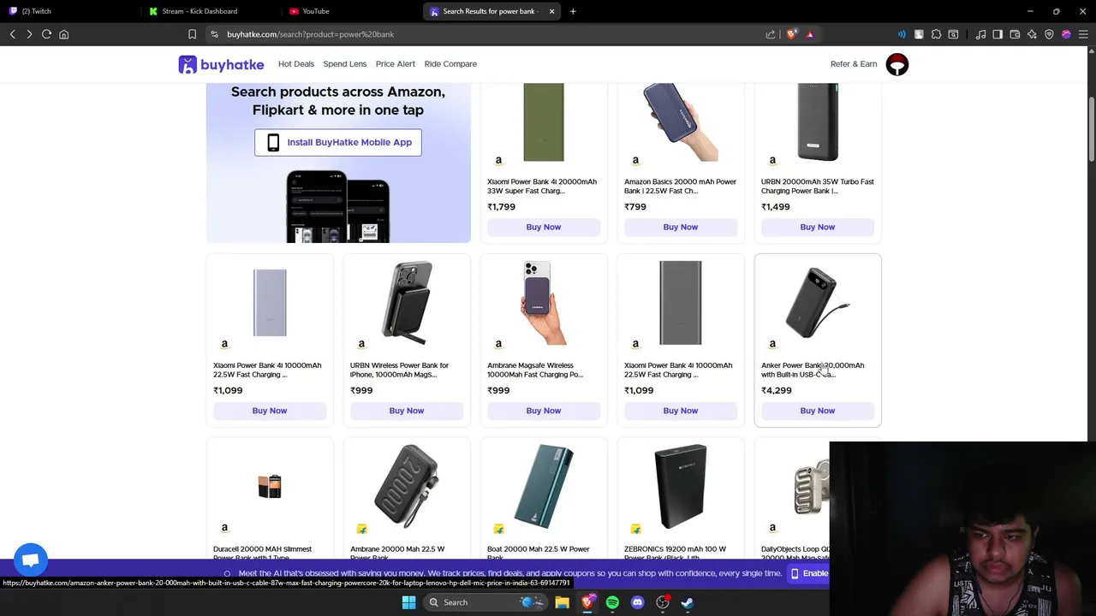Image resolution: width=1096 pixels, height=616 pixels.
Task: Click the Brave Shields lion icon
Action: click(792, 34)
